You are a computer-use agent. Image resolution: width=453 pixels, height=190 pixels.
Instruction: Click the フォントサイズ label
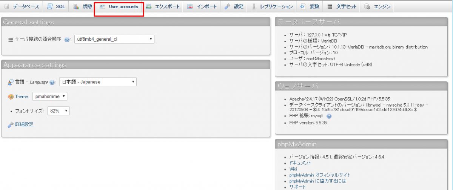(30, 111)
